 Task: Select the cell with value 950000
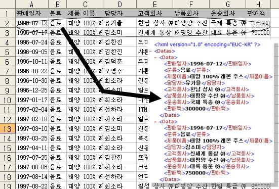pos(258,186)
